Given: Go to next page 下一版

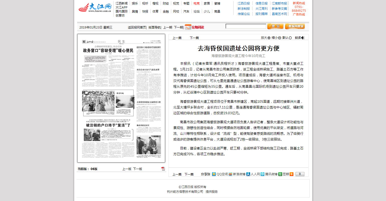Looking at the screenshot, I should tap(137, 169).
